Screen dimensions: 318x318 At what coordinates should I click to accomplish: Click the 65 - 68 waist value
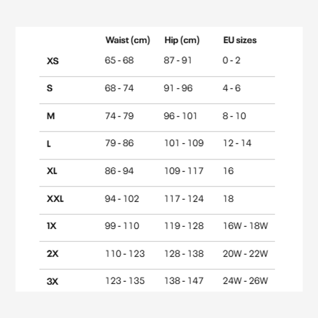(119, 60)
